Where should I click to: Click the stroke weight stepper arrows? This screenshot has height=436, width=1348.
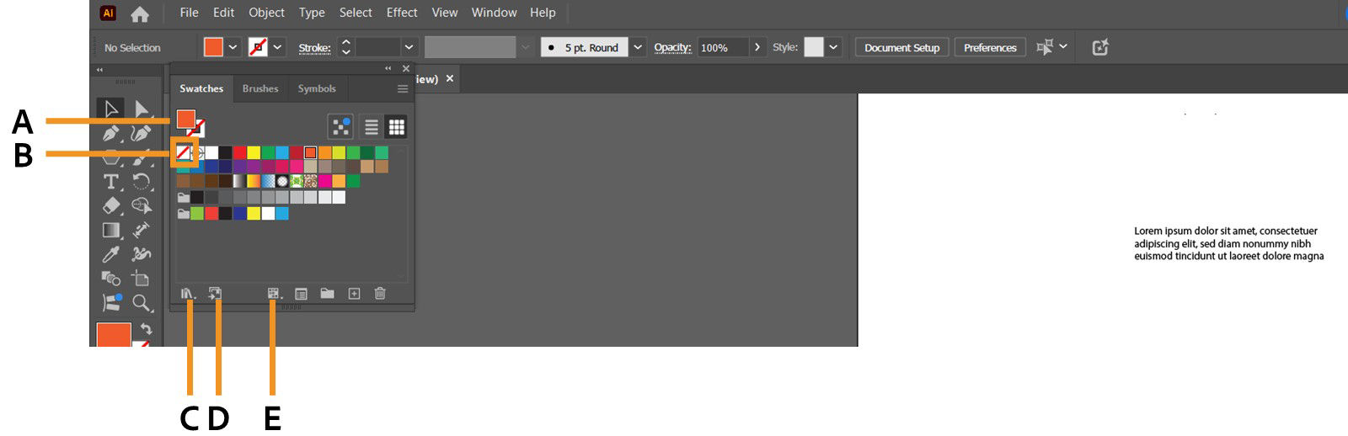(345, 47)
